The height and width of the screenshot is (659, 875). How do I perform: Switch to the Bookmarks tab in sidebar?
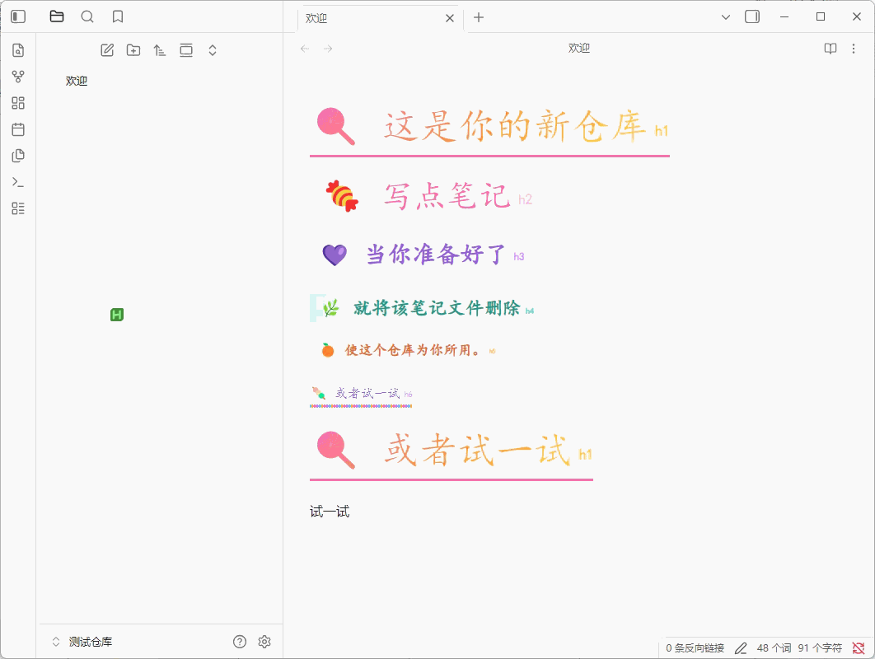pos(118,16)
